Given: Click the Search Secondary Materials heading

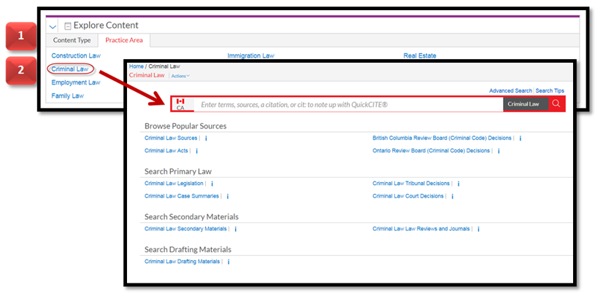Looking at the screenshot, I should pyautogui.click(x=191, y=216).
